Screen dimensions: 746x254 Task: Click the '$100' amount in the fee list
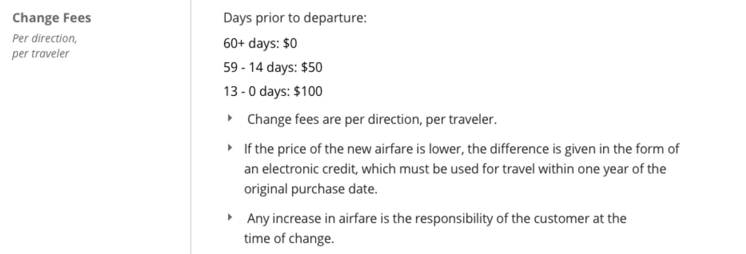tap(308, 91)
